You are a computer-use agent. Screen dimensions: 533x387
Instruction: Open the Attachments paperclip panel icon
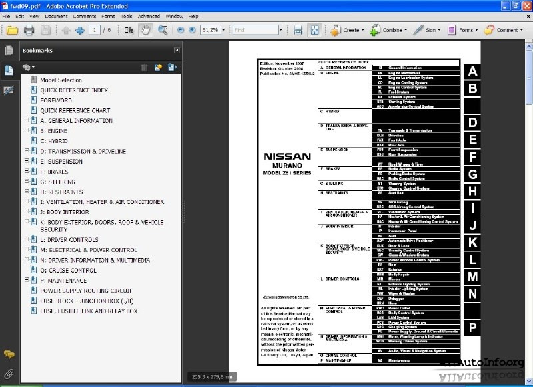point(9,374)
